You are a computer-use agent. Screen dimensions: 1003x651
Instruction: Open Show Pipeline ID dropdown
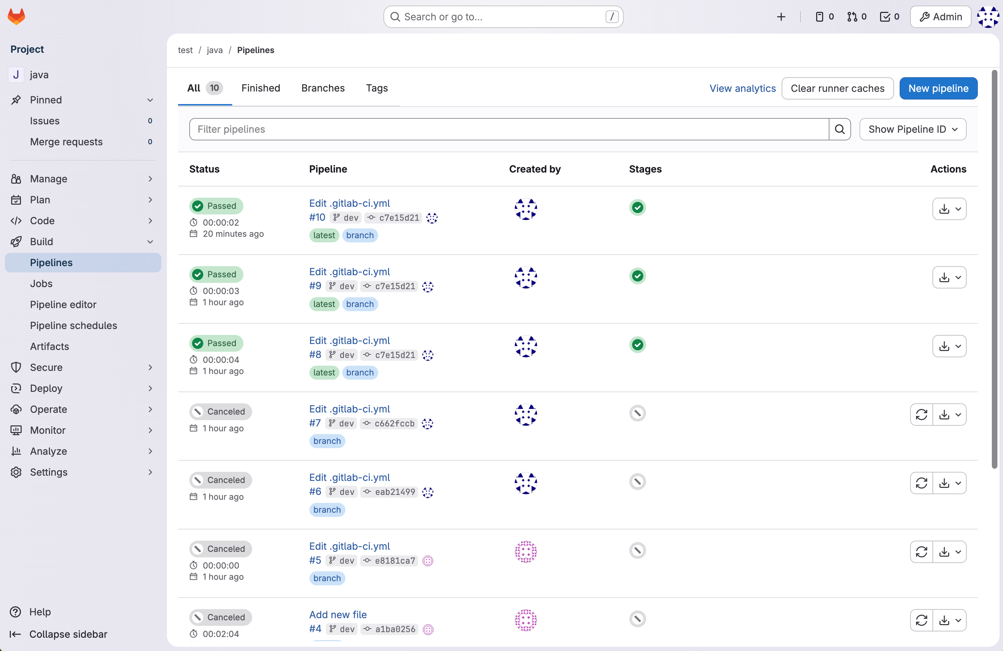pyautogui.click(x=913, y=129)
